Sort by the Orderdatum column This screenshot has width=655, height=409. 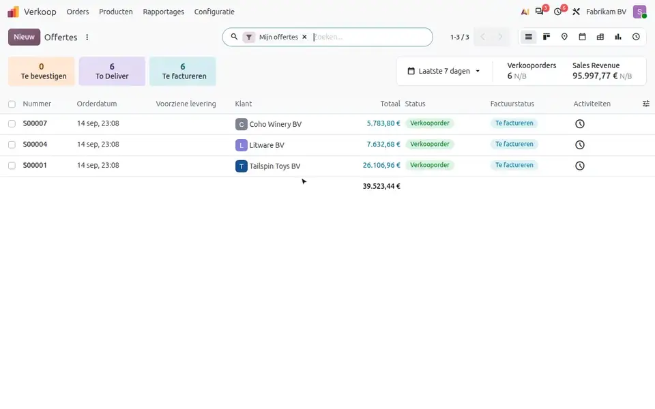pos(97,104)
